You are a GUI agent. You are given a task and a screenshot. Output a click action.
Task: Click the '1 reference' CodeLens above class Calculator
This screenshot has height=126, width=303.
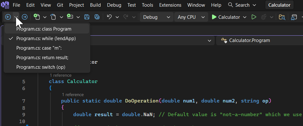61,75
